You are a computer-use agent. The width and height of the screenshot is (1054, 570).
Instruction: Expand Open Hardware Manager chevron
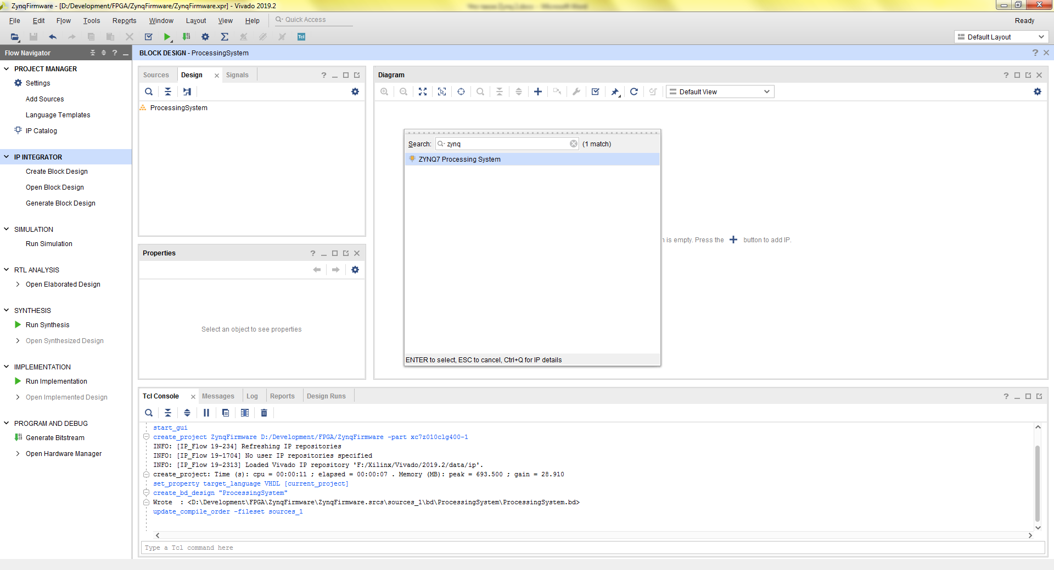18,453
